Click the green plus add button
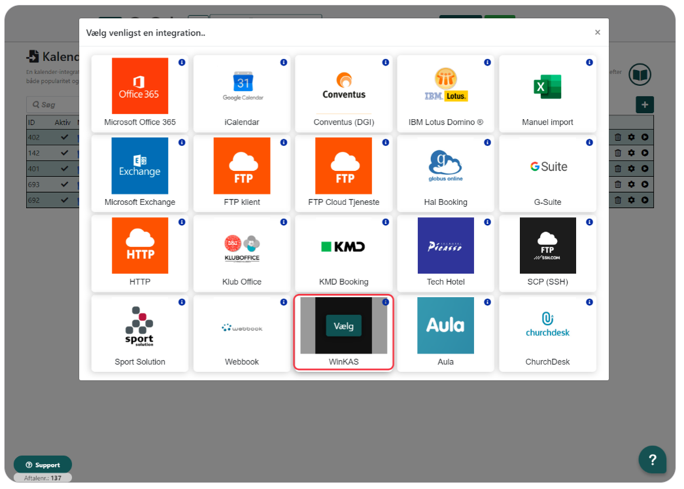Viewport: 684px width, 489px height. tap(645, 105)
